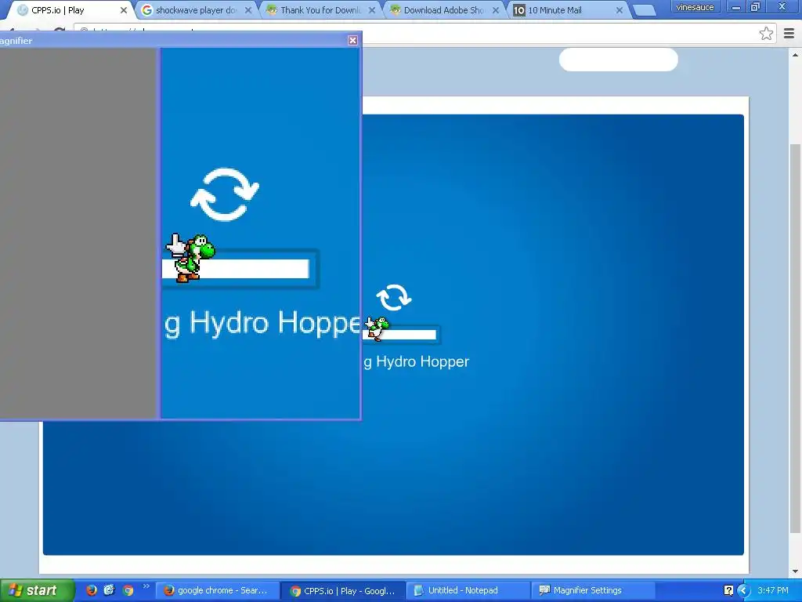The height and width of the screenshot is (602, 802).
Task: Click the page scrollbar up arrow
Action: pos(796,54)
